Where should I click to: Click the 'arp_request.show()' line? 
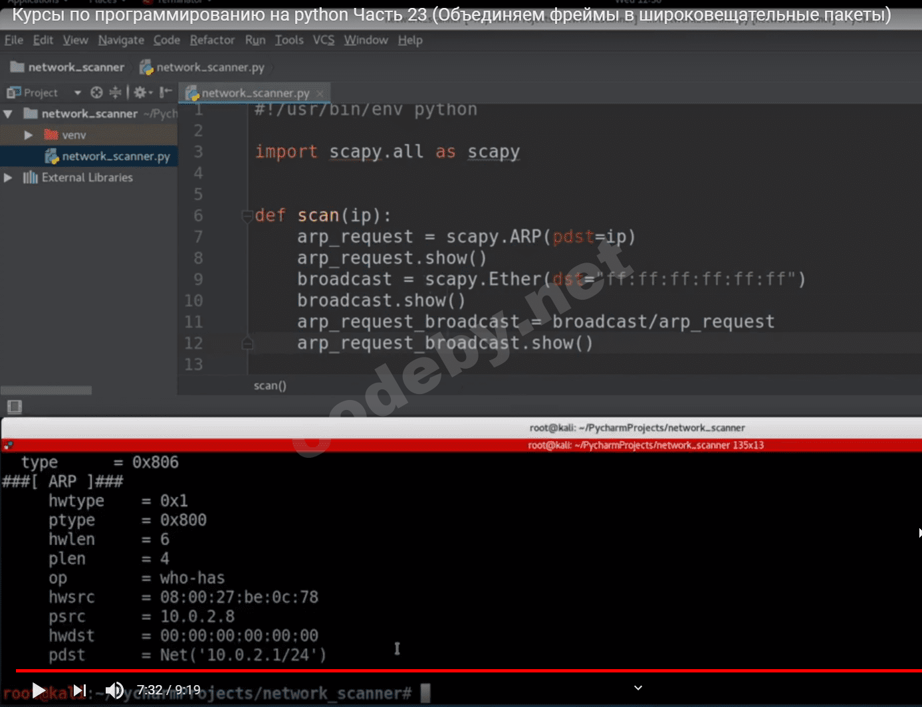click(x=392, y=258)
